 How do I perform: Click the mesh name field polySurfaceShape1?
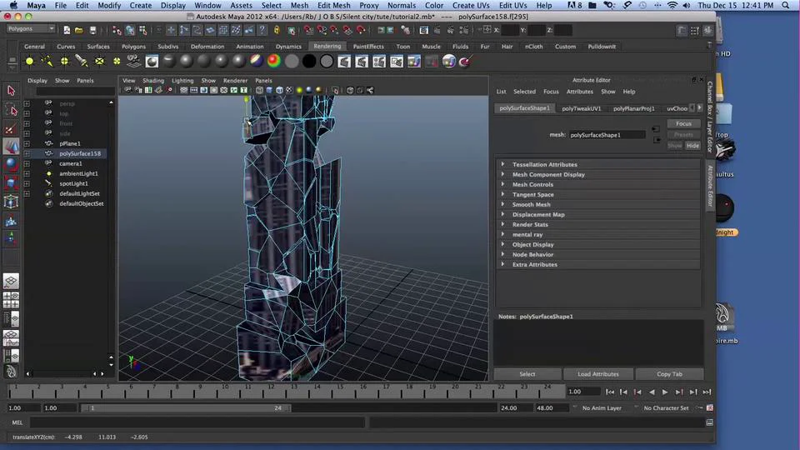click(x=607, y=135)
